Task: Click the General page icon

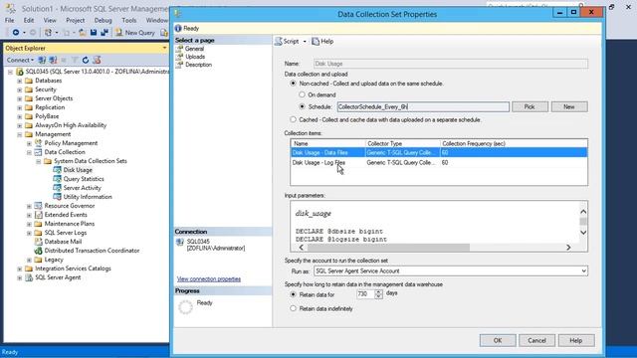Action: [x=179, y=49]
